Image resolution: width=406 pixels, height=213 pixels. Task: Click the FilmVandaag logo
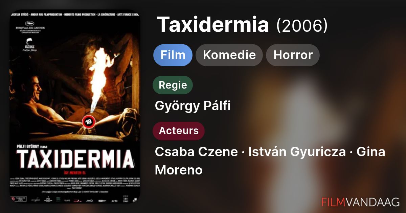pos(361,202)
